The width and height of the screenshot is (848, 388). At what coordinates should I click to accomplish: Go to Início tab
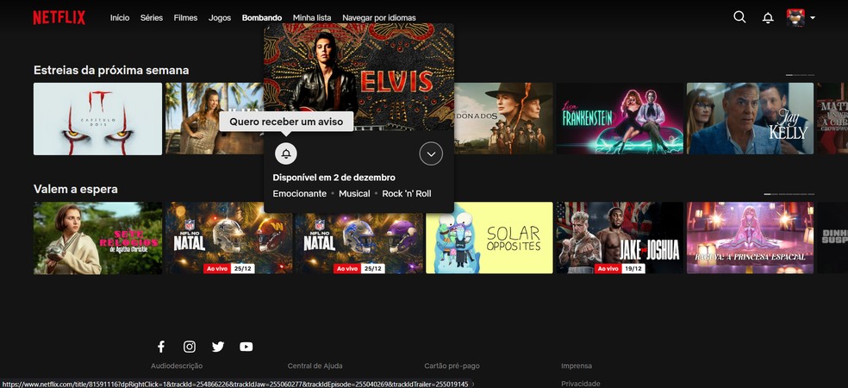coord(120,18)
